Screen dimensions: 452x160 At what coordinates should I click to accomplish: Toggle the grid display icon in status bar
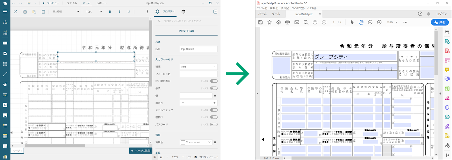coord(155,157)
